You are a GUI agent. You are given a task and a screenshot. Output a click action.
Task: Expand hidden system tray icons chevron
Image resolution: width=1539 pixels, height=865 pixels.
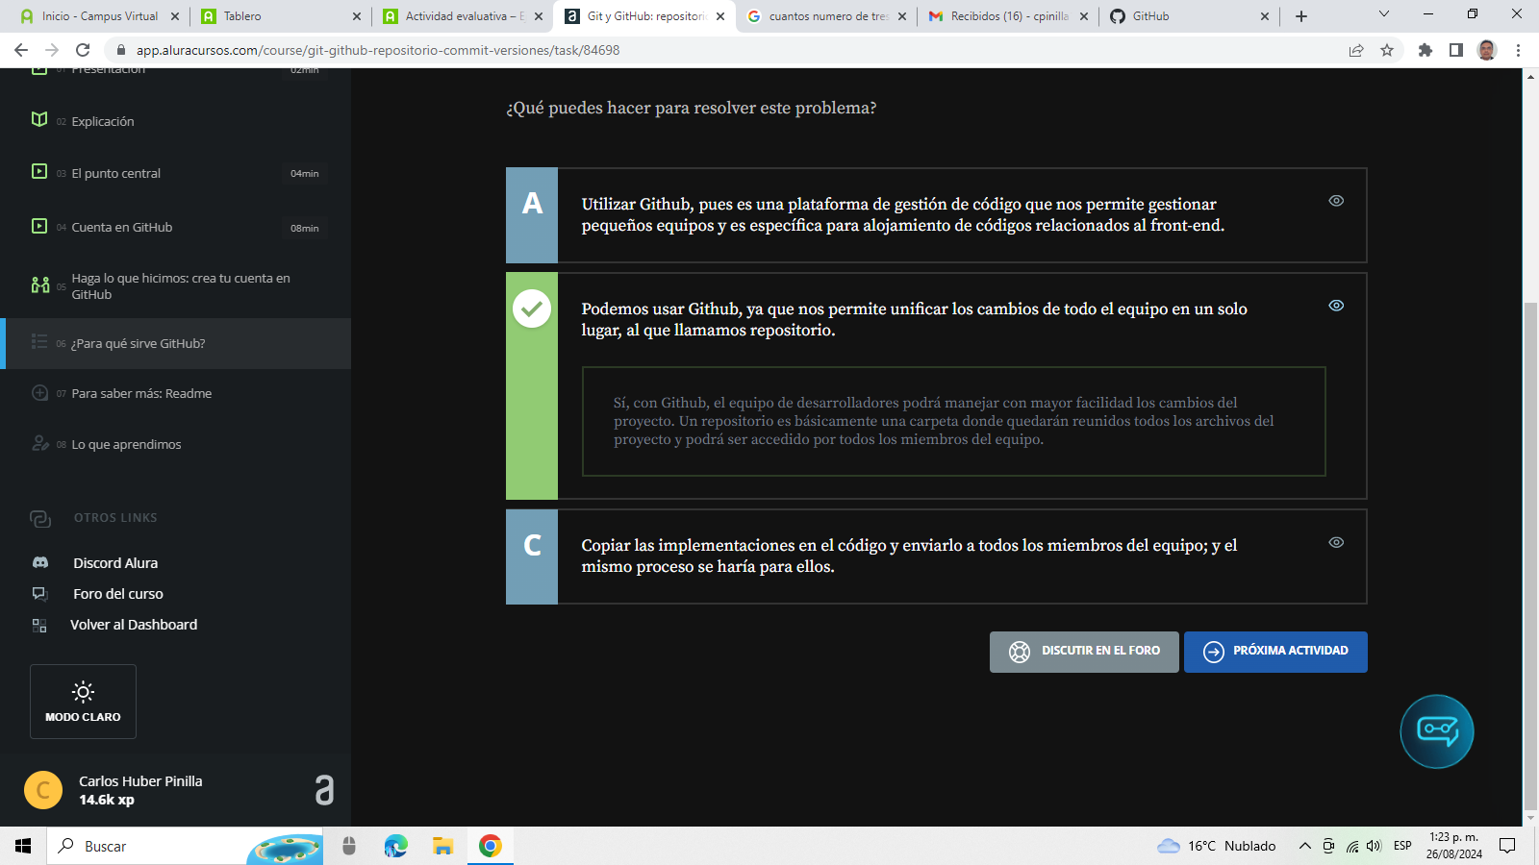pos(1304,846)
